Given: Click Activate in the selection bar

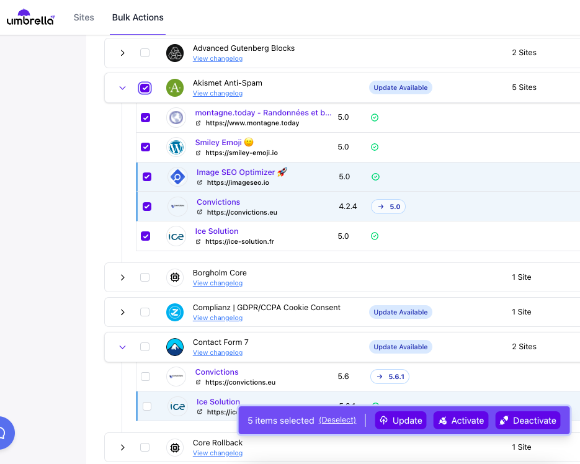Looking at the screenshot, I should [461, 421].
